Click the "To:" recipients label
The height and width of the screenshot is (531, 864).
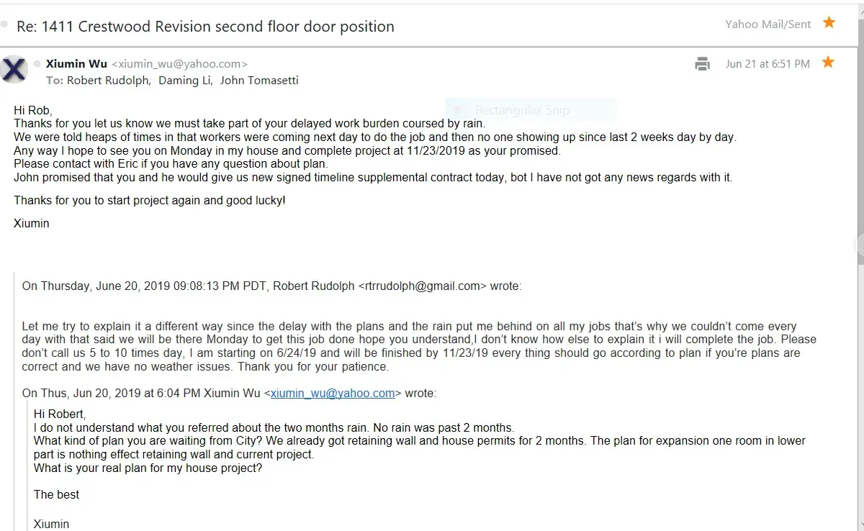coord(55,81)
